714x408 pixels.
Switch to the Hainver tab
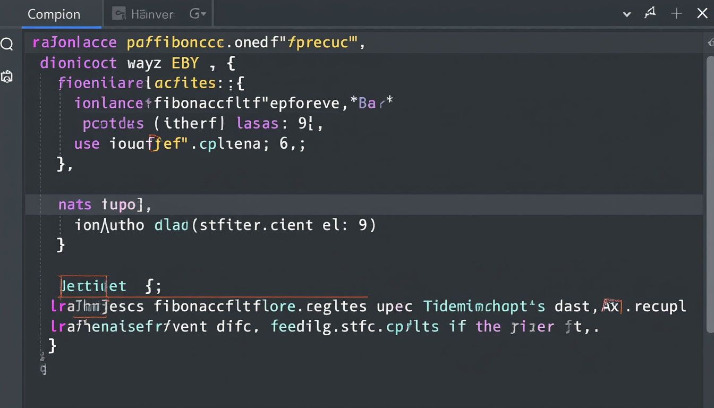click(152, 14)
